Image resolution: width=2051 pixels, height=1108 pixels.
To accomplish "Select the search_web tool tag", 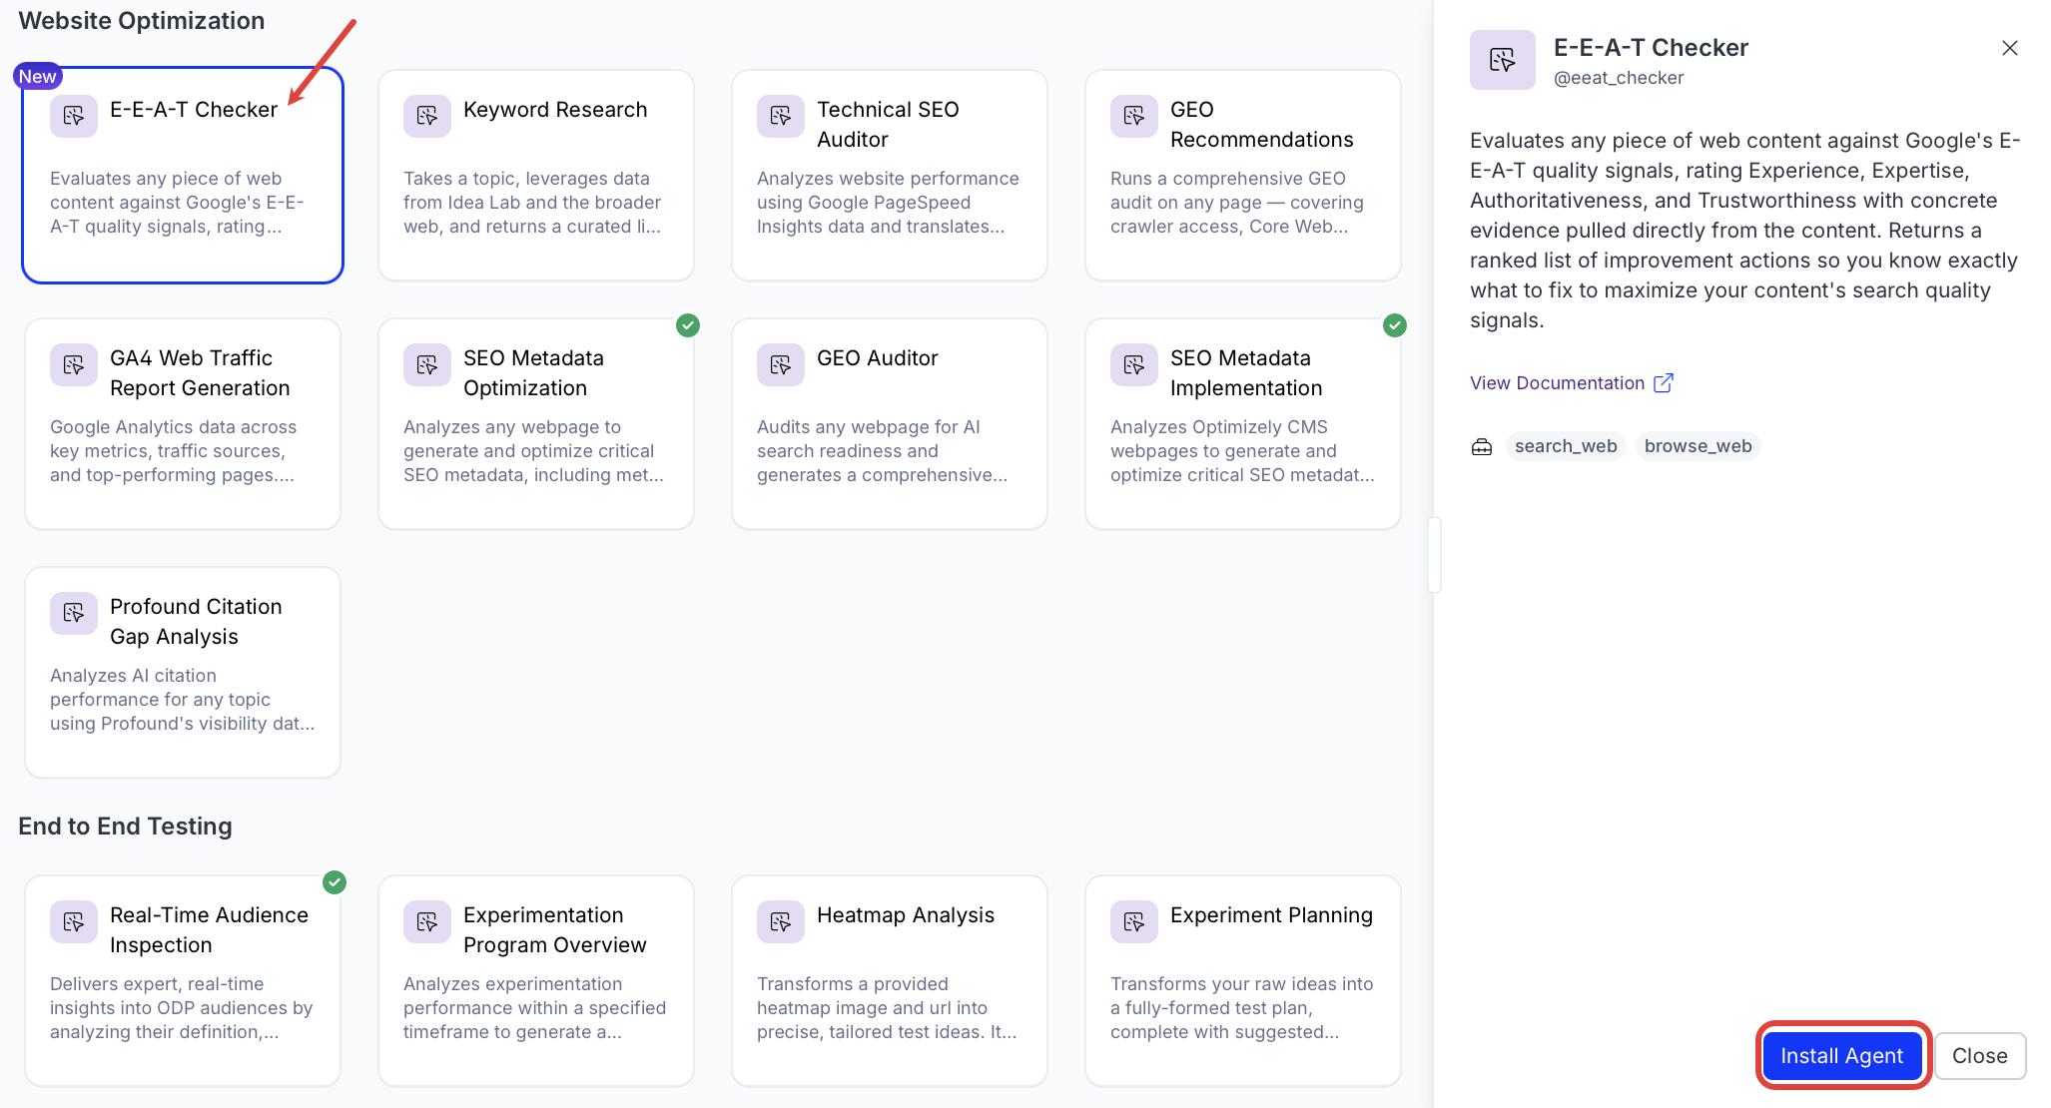I will pos(1565,446).
